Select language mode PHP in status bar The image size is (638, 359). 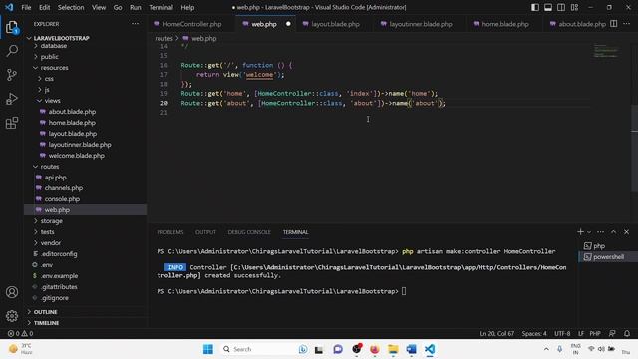(595, 334)
